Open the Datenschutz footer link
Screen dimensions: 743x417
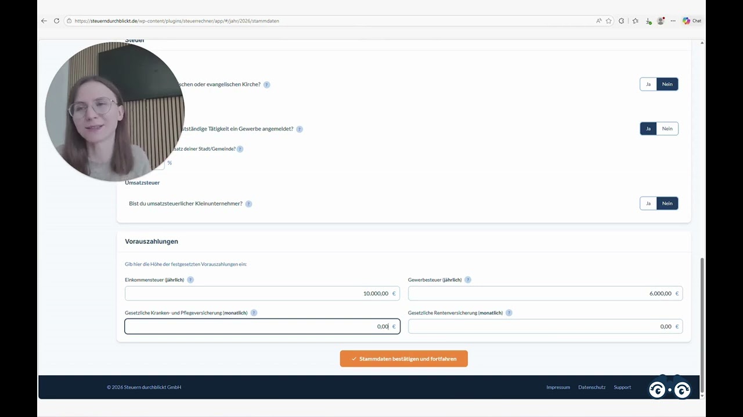coord(591,387)
